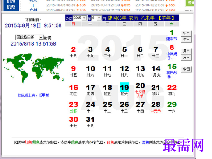Select August 10 in calendar

pos(90,71)
